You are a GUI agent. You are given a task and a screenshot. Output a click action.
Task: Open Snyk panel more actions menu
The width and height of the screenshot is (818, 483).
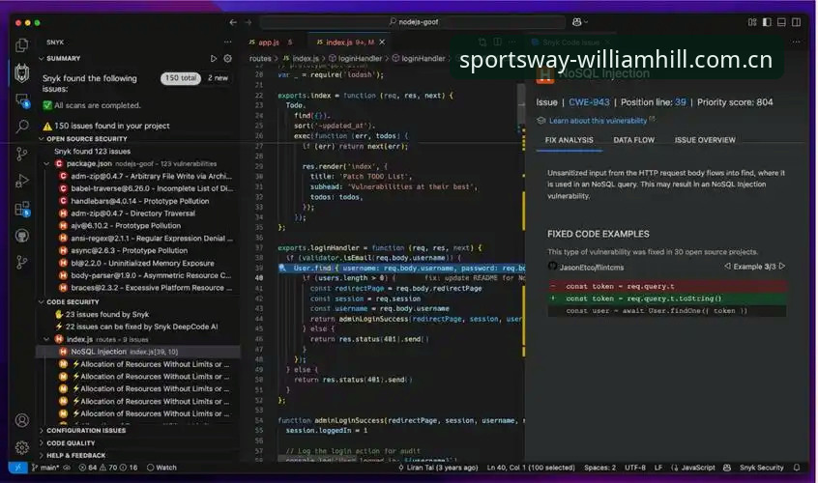tap(227, 42)
